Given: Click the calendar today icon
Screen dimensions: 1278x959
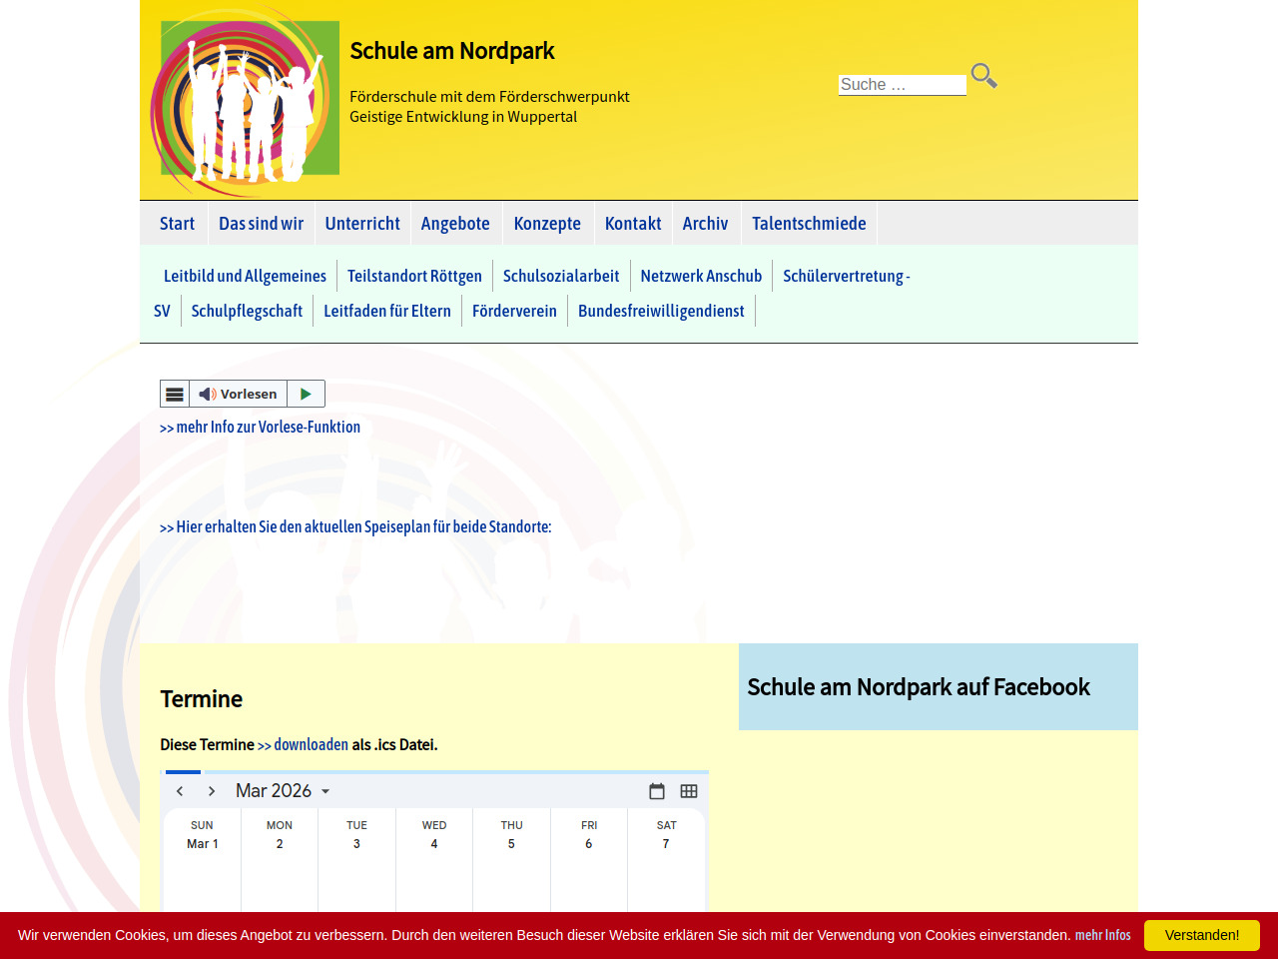Looking at the screenshot, I should click(x=657, y=791).
